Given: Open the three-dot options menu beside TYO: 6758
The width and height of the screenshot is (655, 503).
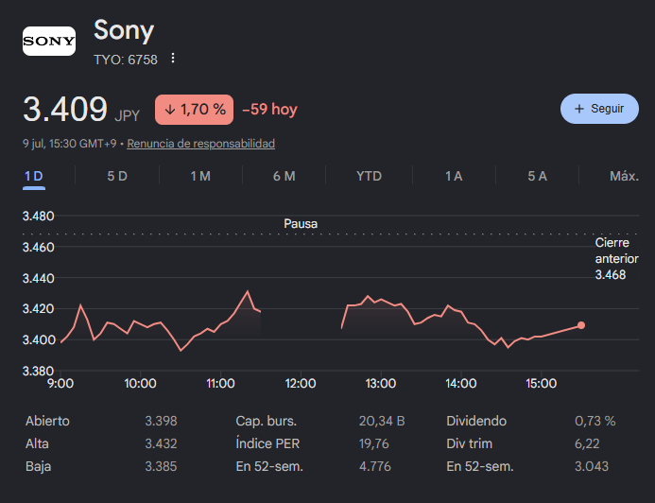Looking at the screenshot, I should click(173, 58).
